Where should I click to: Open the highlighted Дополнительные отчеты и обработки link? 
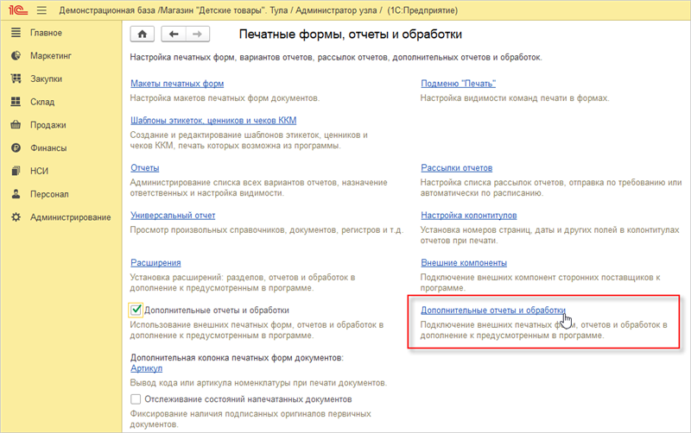point(492,310)
